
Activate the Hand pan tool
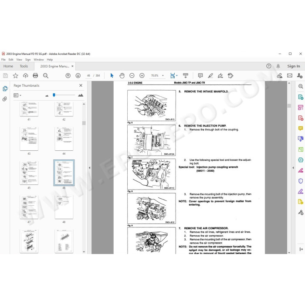coord(122,75)
